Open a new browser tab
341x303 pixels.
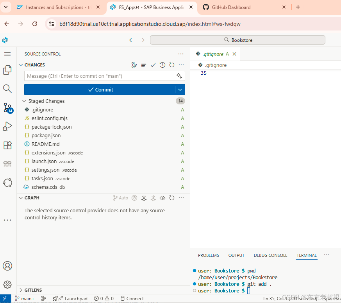tap(298, 7)
